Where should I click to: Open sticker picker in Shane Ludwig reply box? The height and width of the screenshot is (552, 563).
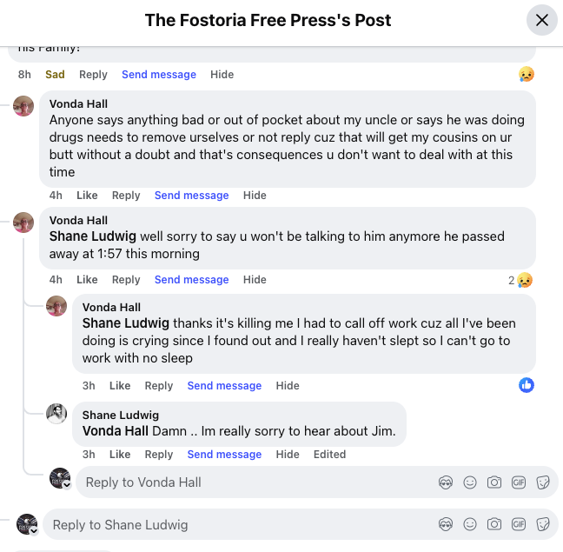click(x=543, y=524)
